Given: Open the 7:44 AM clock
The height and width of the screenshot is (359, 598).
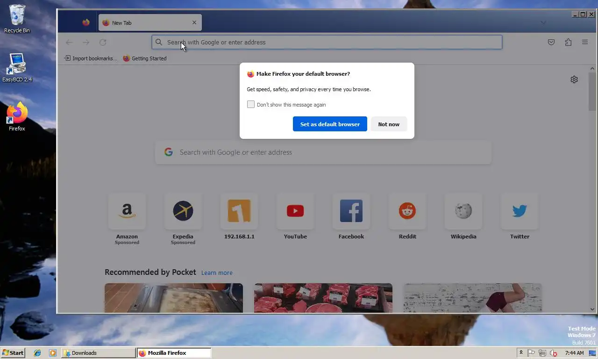Looking at the screenshot, I should tap(574, 353).
